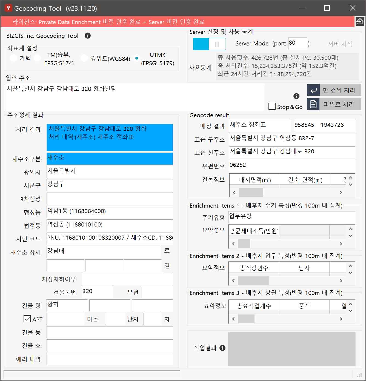Viewport: 366px width, 381px height.
Task: Click the 표준 신주소 field with 강남대로 320
Action: [x=292, y=153]
